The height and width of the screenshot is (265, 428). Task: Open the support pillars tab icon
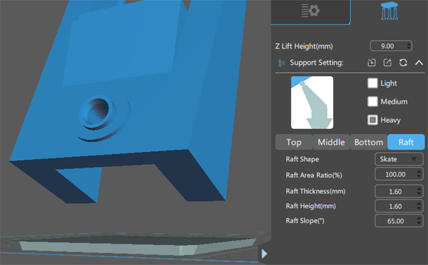pos(389,10)
